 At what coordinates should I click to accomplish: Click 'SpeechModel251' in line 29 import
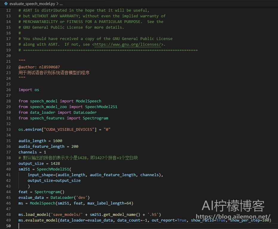pos(101,107)
